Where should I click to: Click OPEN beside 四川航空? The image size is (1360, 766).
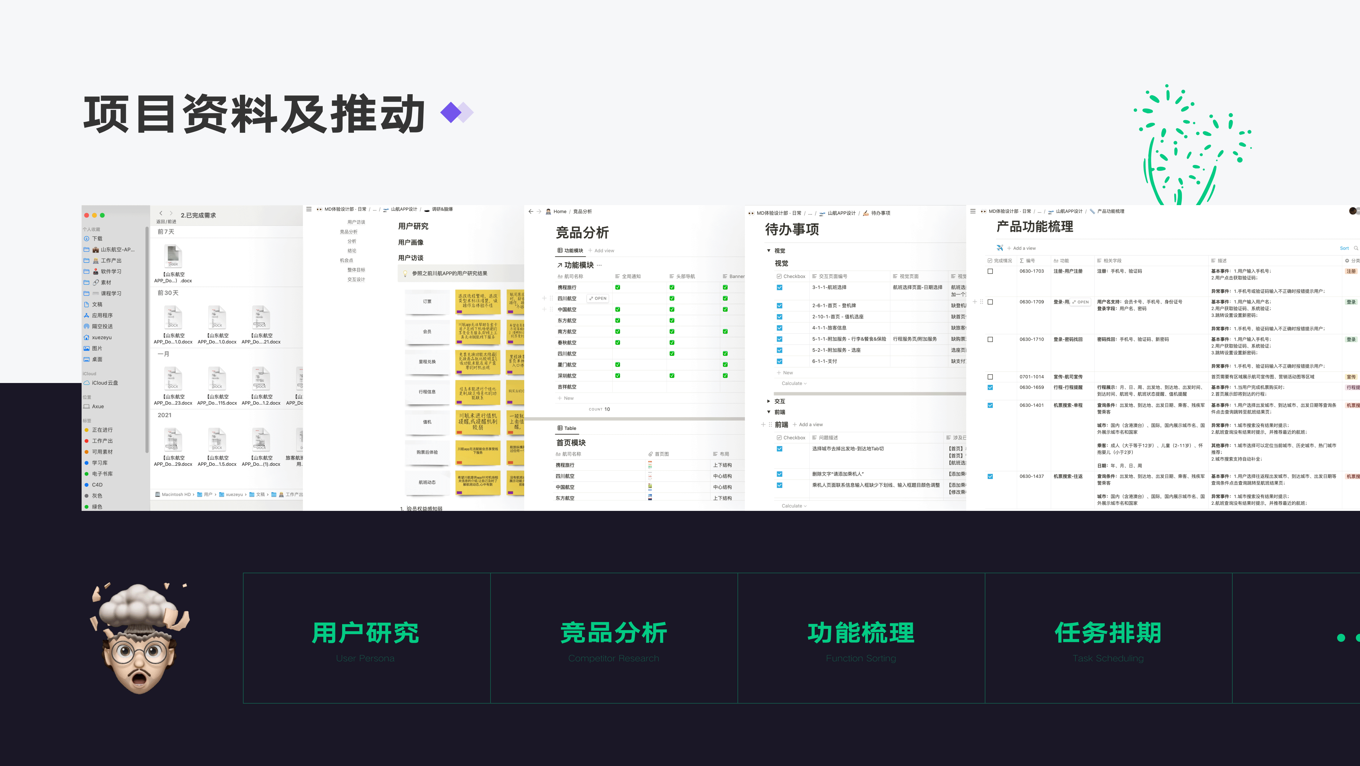(x=598, y=299)
